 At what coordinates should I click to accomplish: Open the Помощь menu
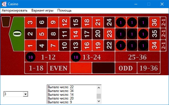64,10
